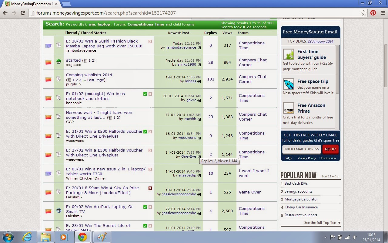This screenshot has width=388, height=243.
Task: Launch Internet Explorer from the taskbar
Action: tap(27, 237)
